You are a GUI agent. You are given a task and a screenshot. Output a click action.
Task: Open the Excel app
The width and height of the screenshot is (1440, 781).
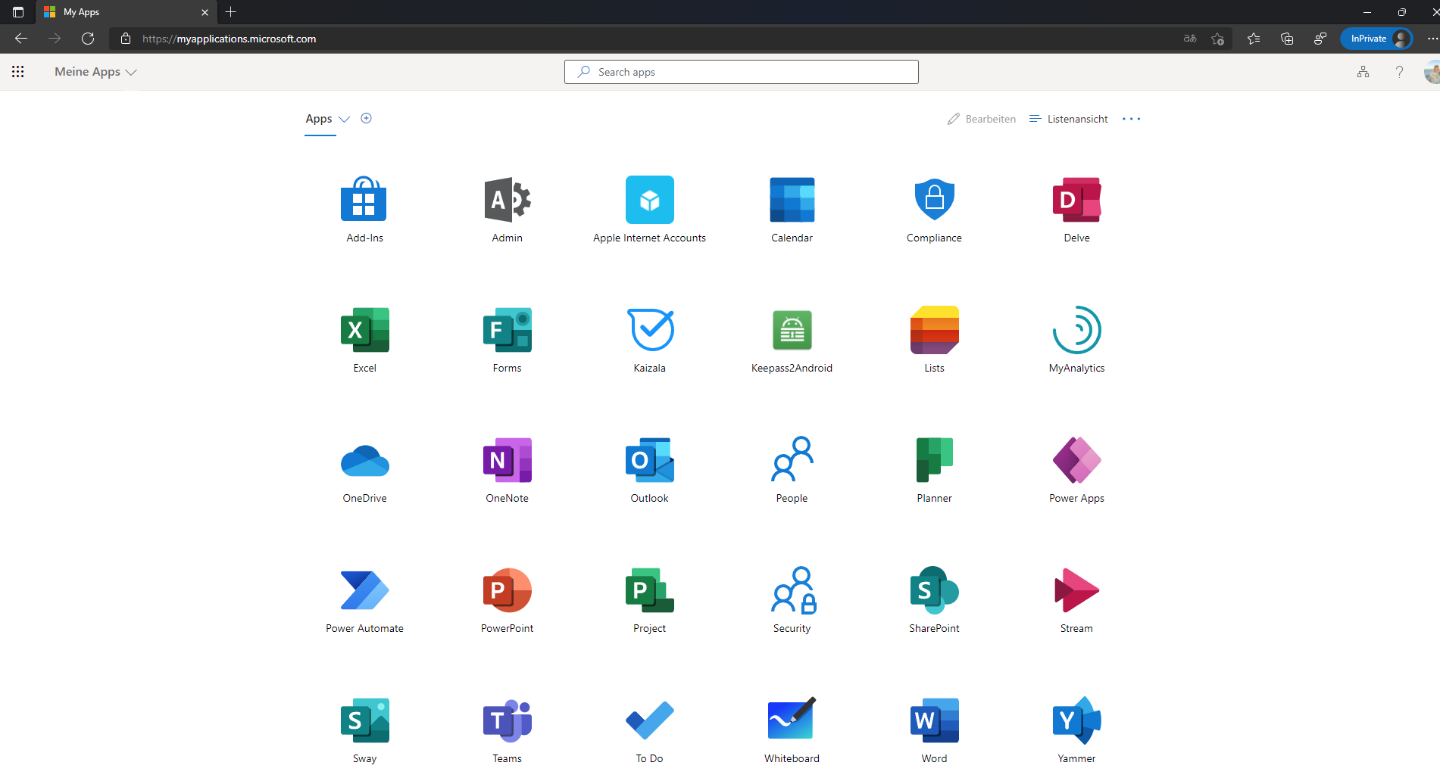[x=364, y=331]
